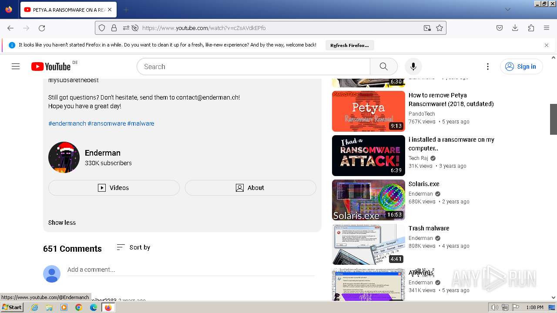Click the 1:08 PM taskbar clock
Screen dimensions: 557x313
point(534,307)
